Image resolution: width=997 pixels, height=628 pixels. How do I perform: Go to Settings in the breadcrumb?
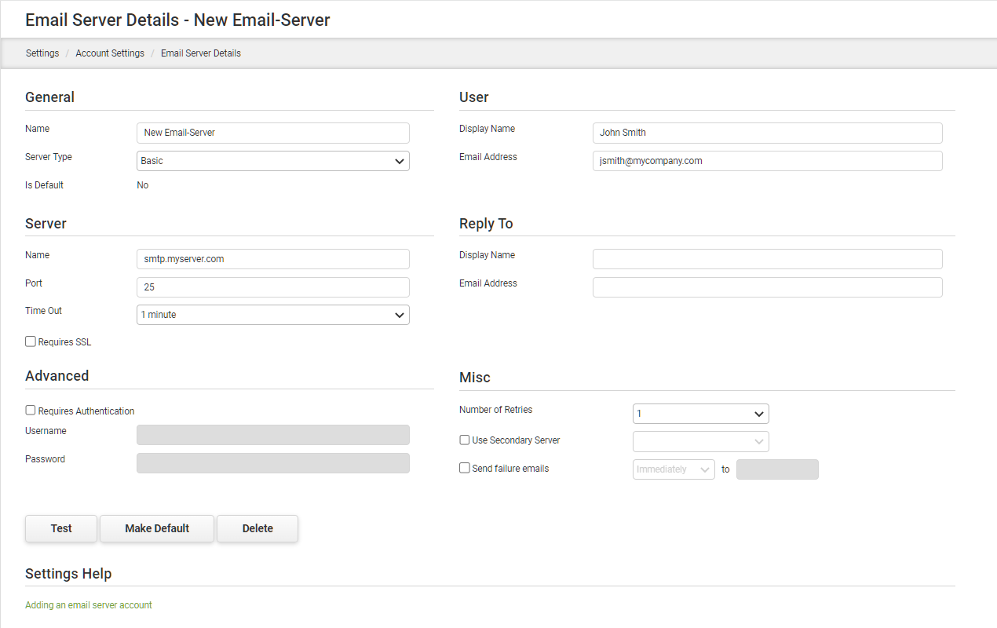point(42,53)
